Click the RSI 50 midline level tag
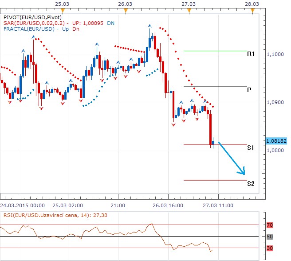This screenshot has width=291, height=261. pyautogui.click(x=269, y=237)
